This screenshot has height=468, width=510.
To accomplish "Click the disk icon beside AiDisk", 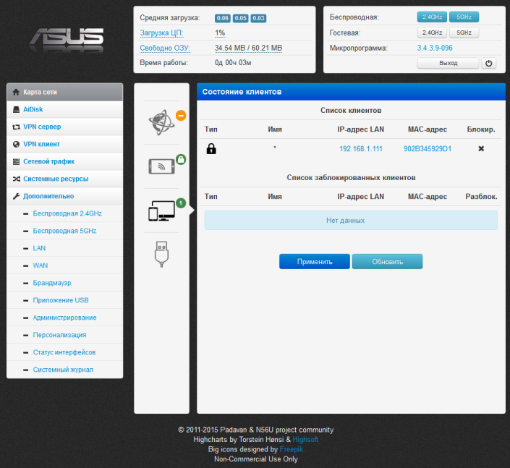I will [16, 109].
